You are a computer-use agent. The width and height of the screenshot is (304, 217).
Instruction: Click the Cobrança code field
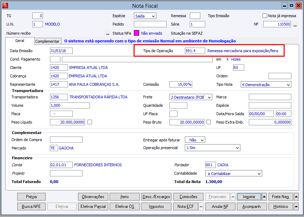tap(59, 76)
